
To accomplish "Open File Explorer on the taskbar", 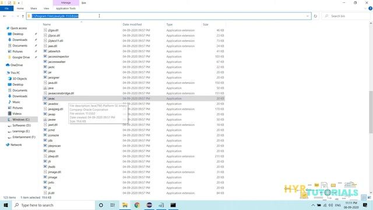I will 125,205.
